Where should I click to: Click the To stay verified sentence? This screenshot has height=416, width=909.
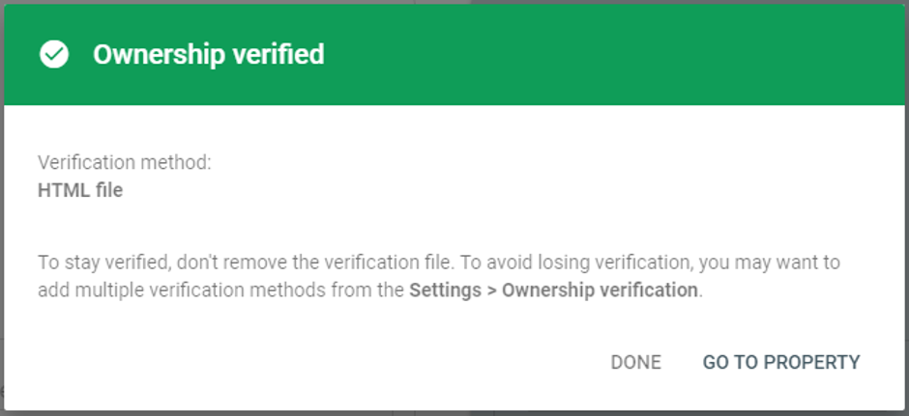(x=244, y=263)
